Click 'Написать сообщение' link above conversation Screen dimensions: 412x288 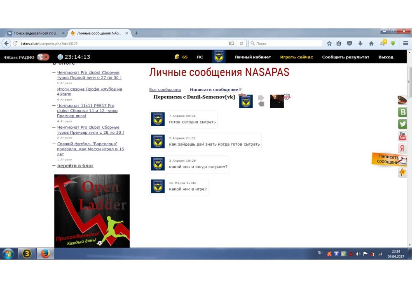(x=214, y=90)
